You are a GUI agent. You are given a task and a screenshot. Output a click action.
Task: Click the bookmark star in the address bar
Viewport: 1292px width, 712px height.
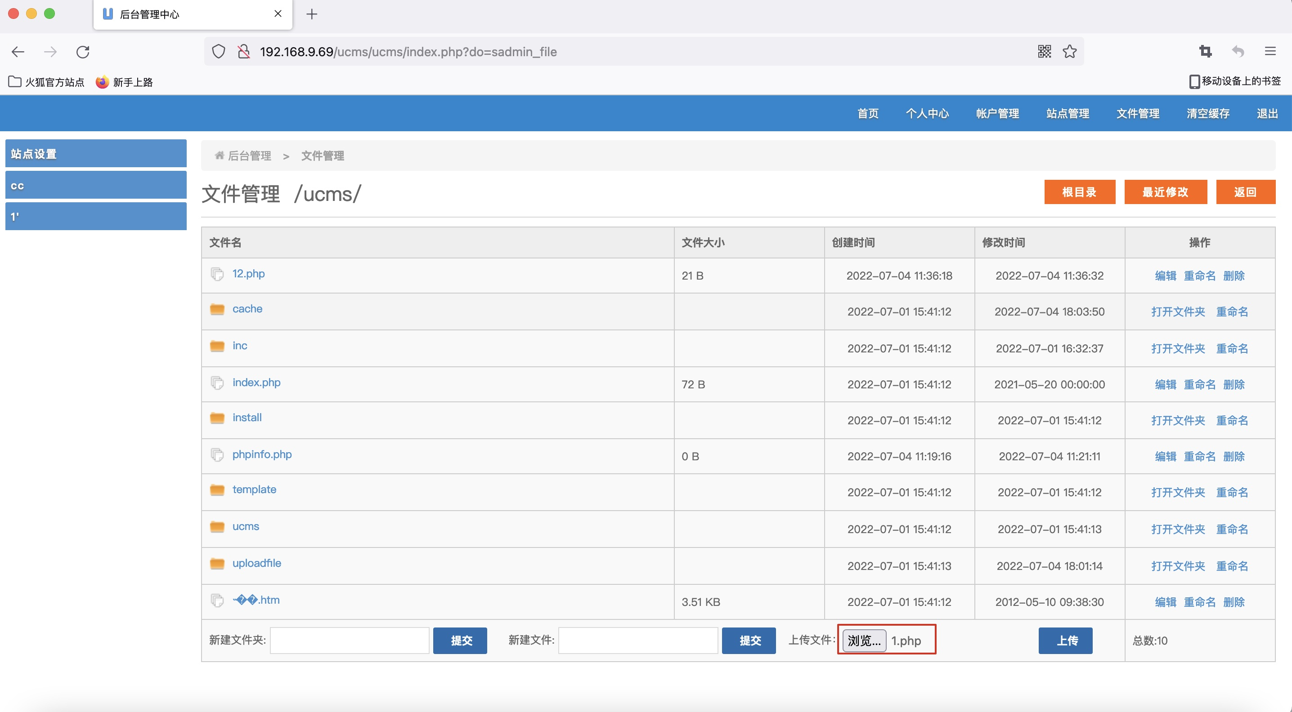click(1070, 51)
